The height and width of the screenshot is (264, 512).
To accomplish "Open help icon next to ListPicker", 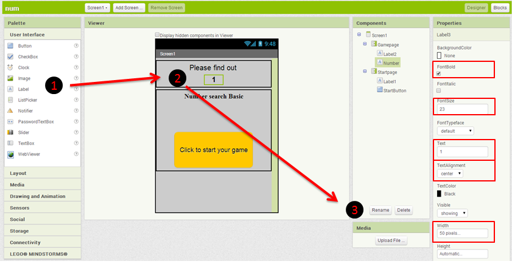I will pos(76,100).
